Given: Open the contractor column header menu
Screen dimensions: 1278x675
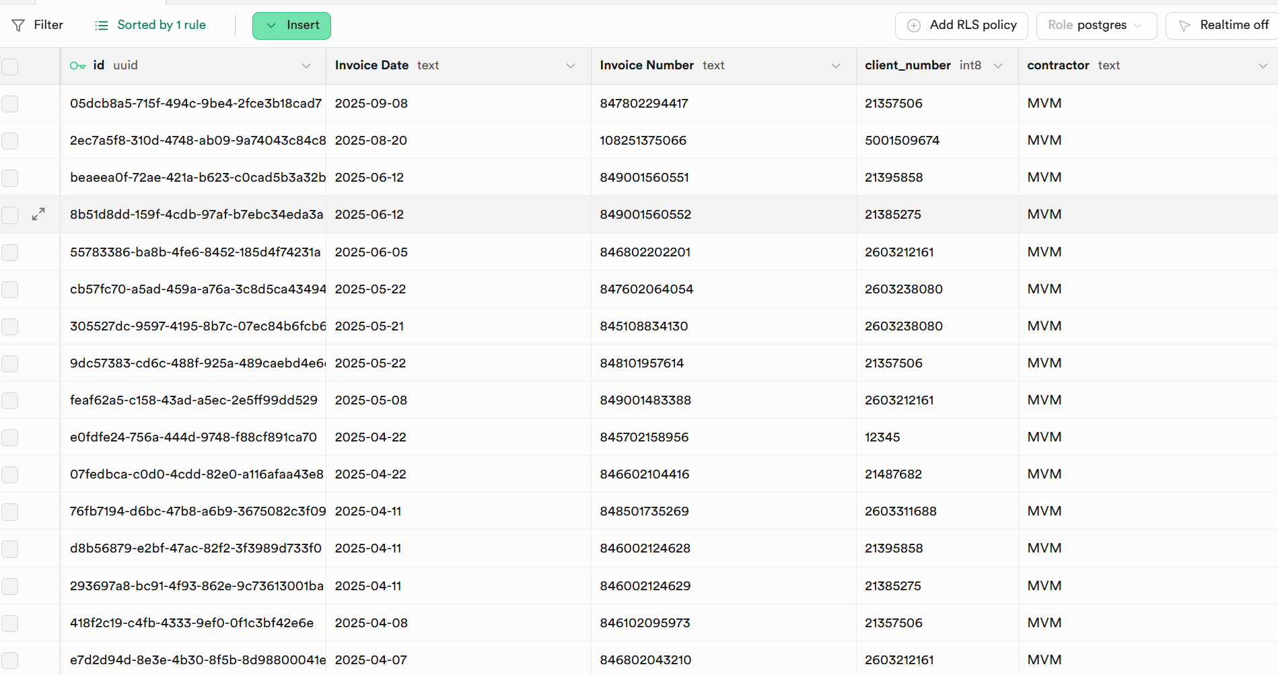Looking at the screenshot, I should click(1263, 66).
